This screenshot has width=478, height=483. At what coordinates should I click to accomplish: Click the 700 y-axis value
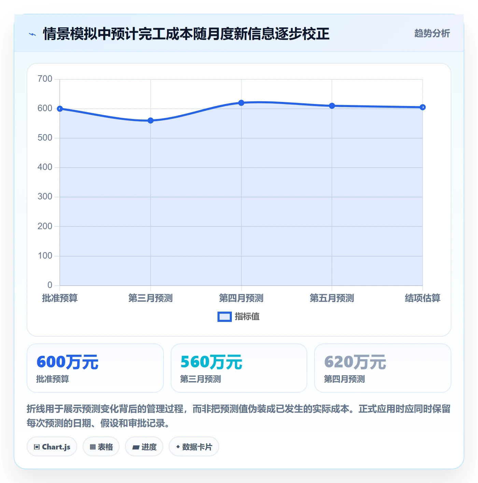pyautogui.click(x=45, y=79)
